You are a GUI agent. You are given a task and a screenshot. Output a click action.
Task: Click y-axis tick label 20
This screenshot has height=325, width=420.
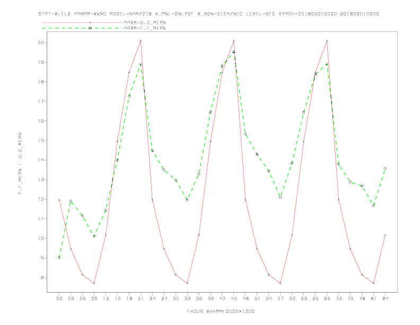tap(40, 42)
